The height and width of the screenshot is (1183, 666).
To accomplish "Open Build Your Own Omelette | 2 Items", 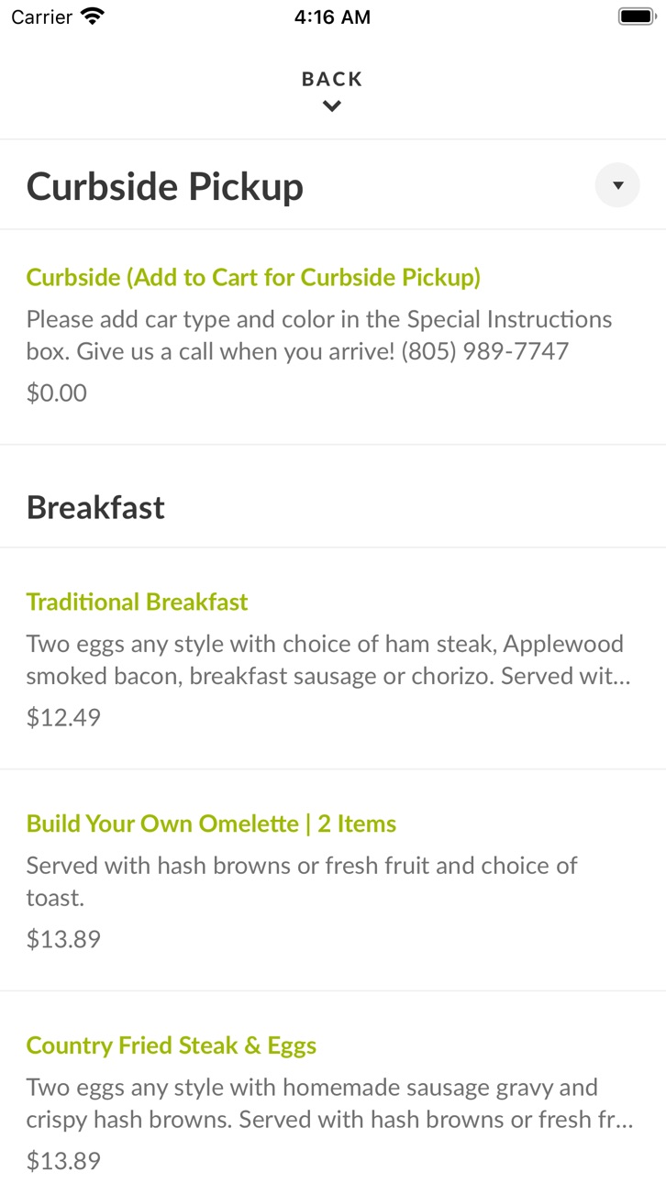I will pyautogui.click(x=212, y=824).
